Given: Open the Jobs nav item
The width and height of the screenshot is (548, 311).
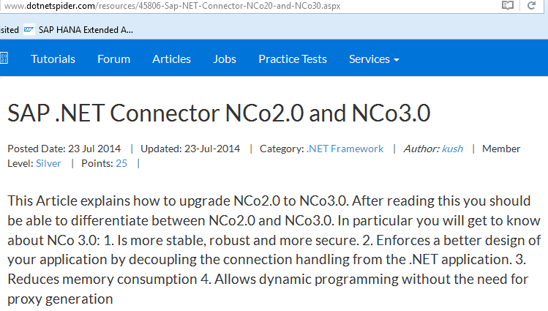Looking at the screenshot, I should tap(225, 59).
